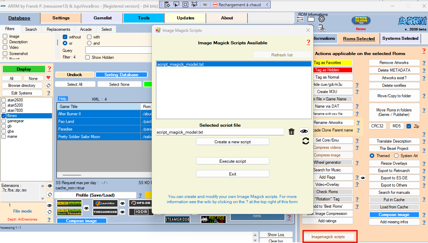This screenshot has width=428, height=243.
Task: Enable the Show Hidden checkbox
Action: tap(88, 57)
